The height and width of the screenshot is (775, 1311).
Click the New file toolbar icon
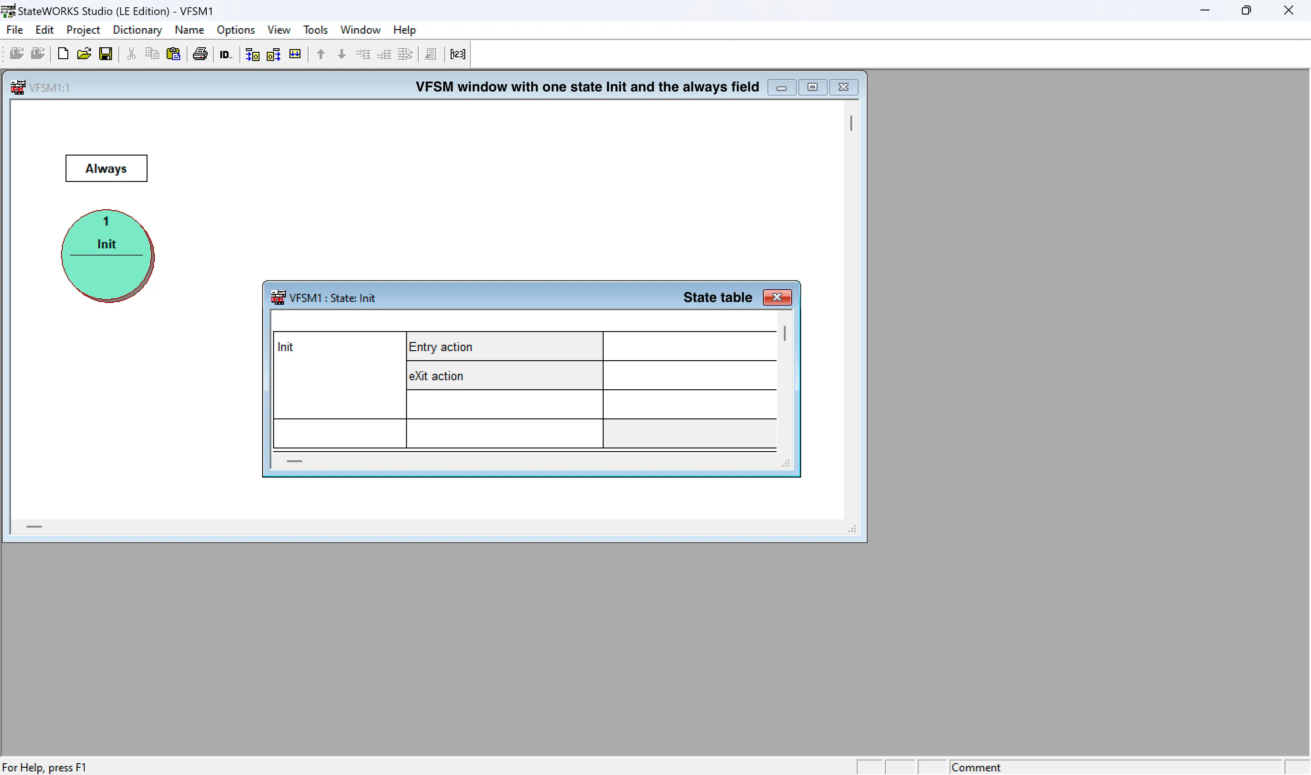coord(63,54)
